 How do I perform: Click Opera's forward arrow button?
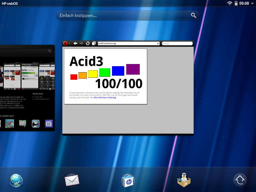(x=81, y=43)
